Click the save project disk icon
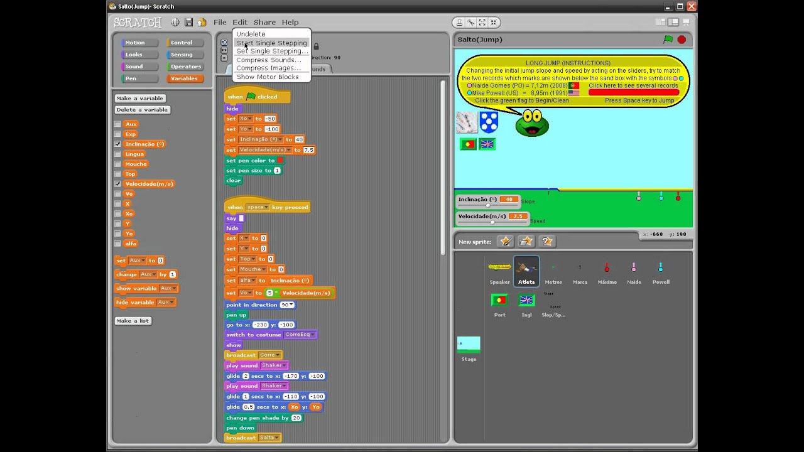804x452 pixels. coord(188,22)
